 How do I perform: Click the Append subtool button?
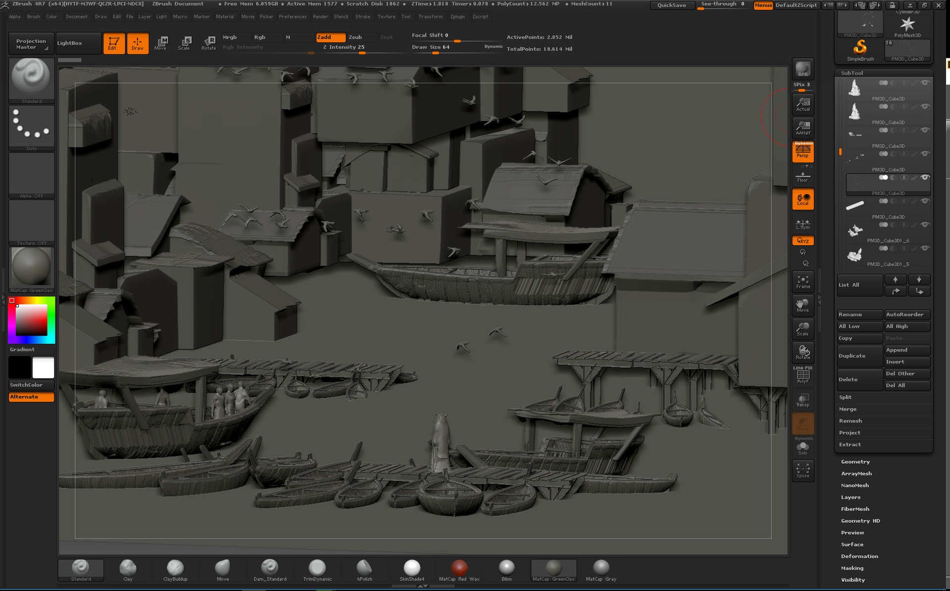pos(907,350)
